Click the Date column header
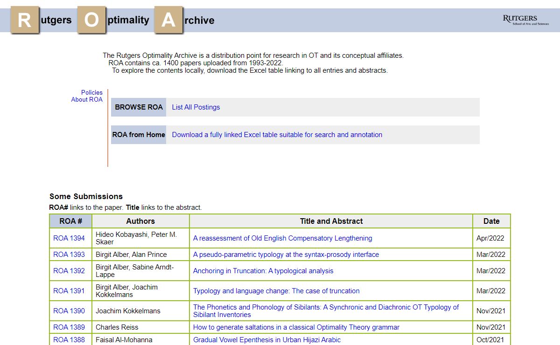 pyautogui.click(x=491, y=221)
